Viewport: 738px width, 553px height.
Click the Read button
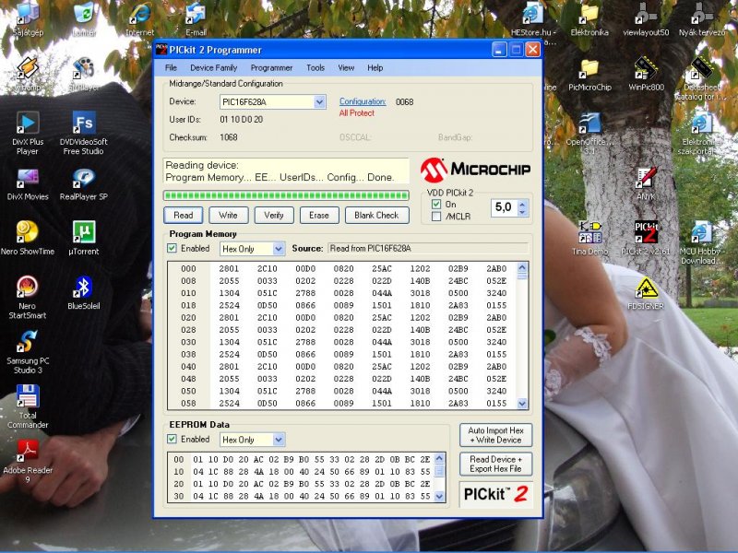184,216
